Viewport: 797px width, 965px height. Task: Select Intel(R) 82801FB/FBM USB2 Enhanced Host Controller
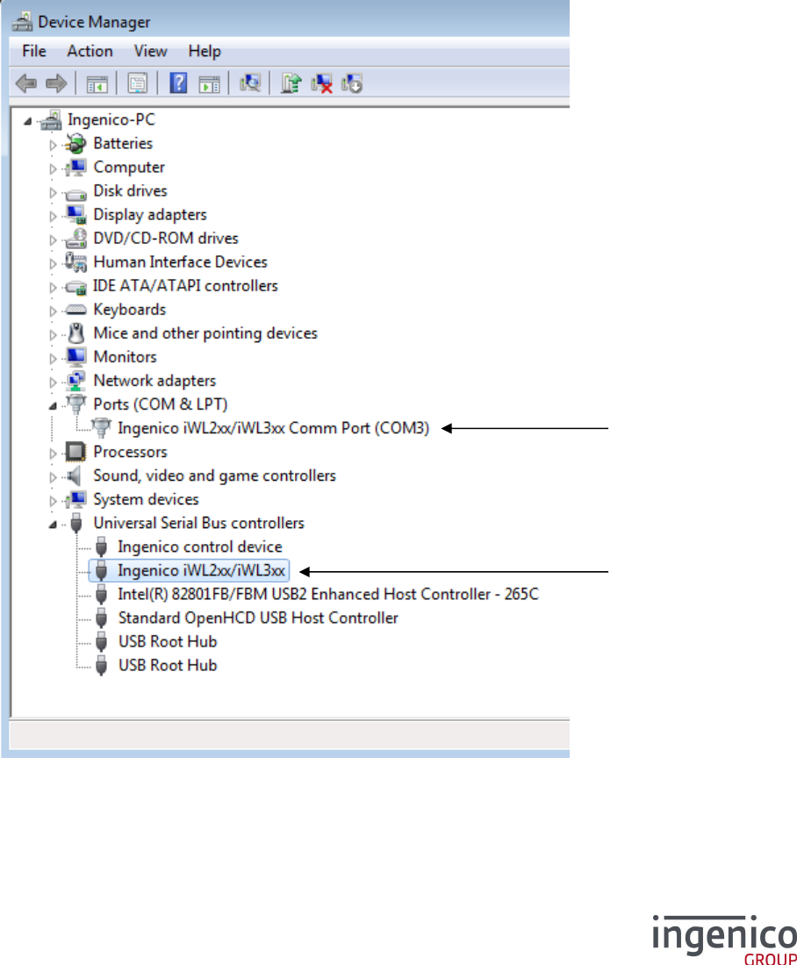pyautogui.click(x=328, y=595)
